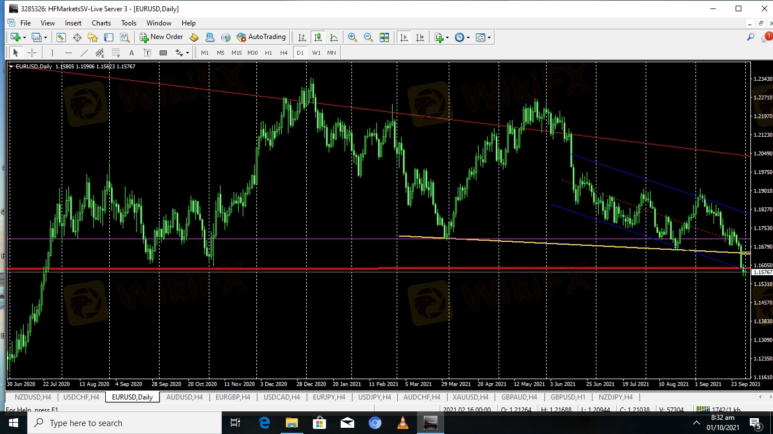Click the New Order button
The width and height of the screenshot is (773, 434).
pos(162,37)
